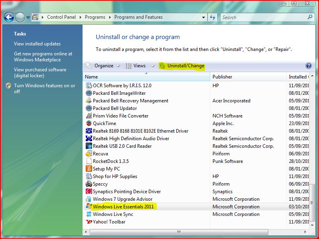Viewport: 319px width, 239px height.
Task: Sort by the Installed On column header
Action: (x=298, y=76)
